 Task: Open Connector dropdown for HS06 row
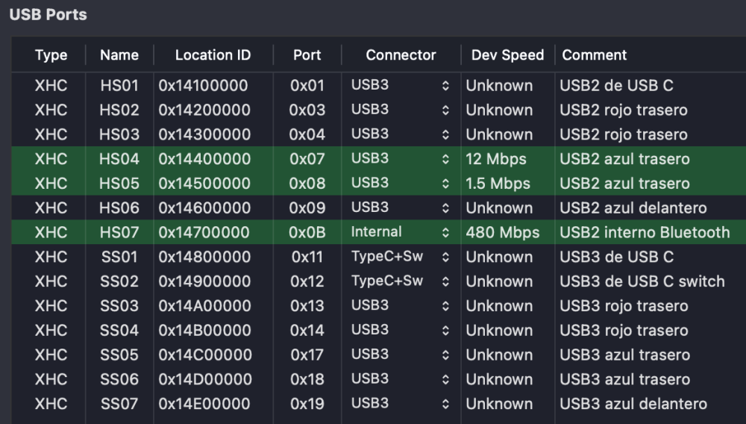point(401,208)
